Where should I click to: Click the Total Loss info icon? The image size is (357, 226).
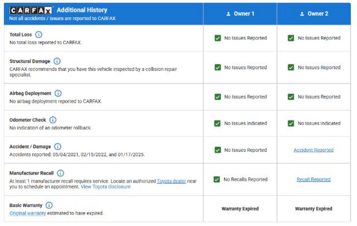pos(39,35)
